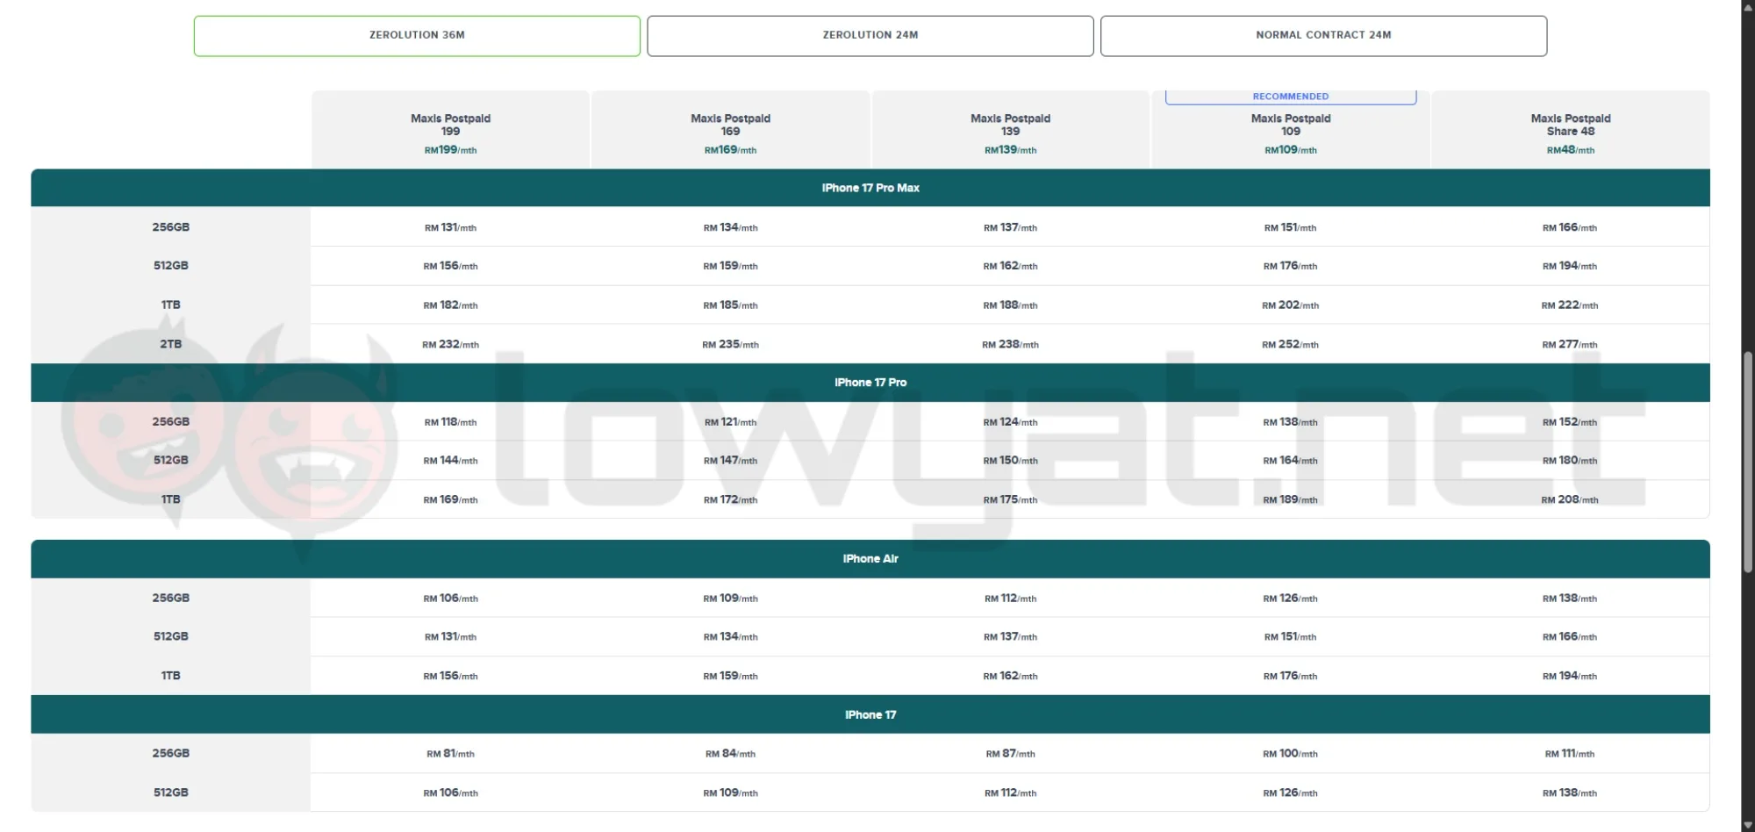Click the iPhone 17 Pro section header
The height and width of the screenshot is (832, 1755).
point(870,383)
